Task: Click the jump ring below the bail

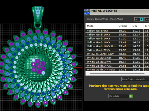Action: pyautogui.click(x=38, y=25)
